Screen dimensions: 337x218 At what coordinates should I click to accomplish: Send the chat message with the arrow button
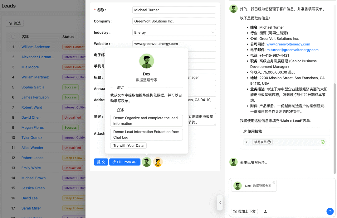pyautogui.click(x=330, y=211)
